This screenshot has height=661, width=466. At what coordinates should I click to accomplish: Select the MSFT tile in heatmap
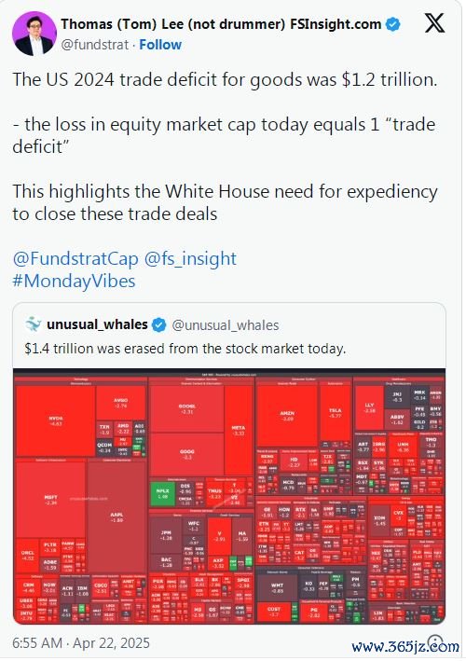tap(50, 500)
